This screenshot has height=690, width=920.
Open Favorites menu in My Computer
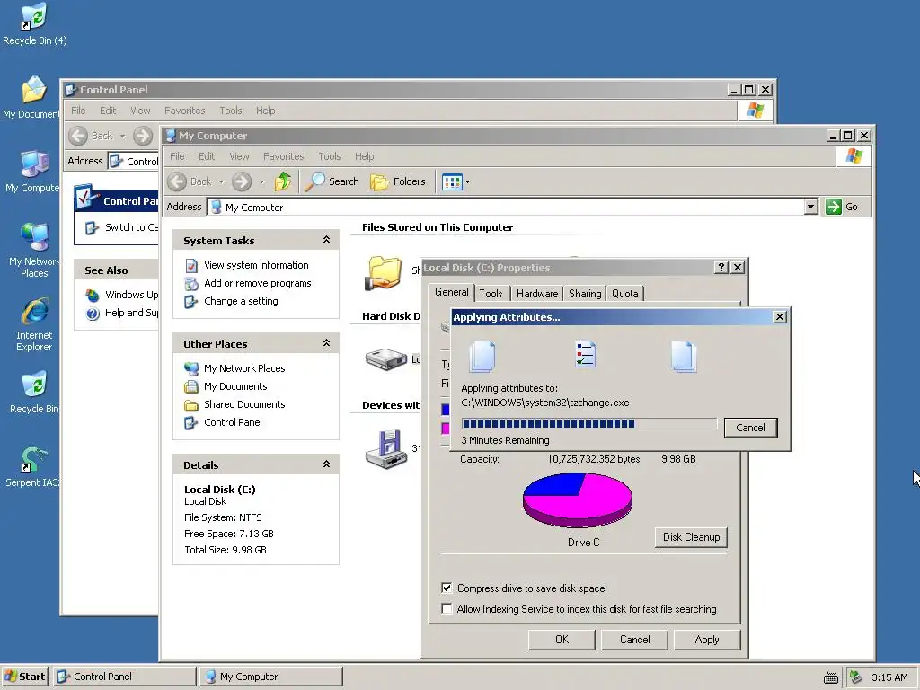[283, 156]
